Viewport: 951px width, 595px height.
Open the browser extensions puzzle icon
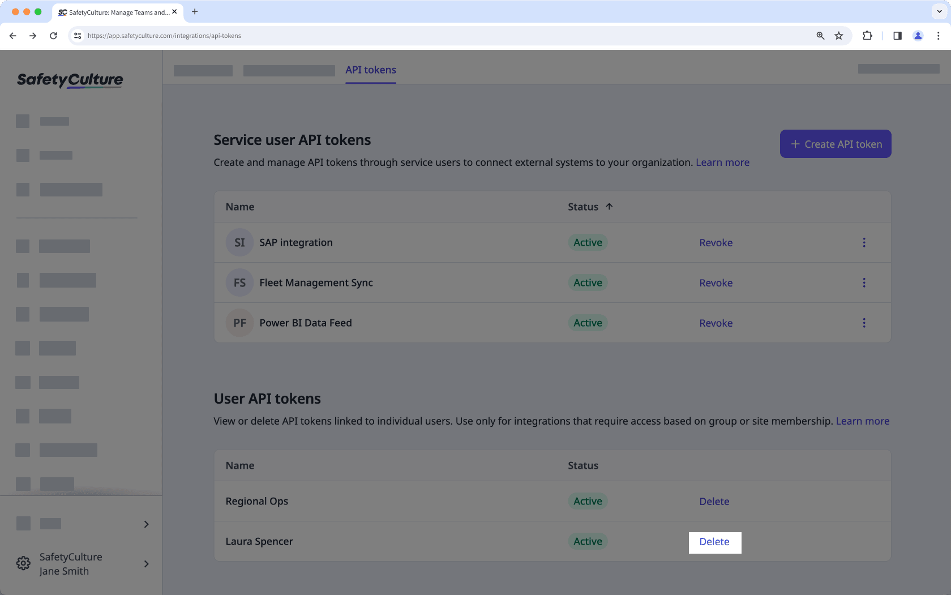(x=867, y=36)
